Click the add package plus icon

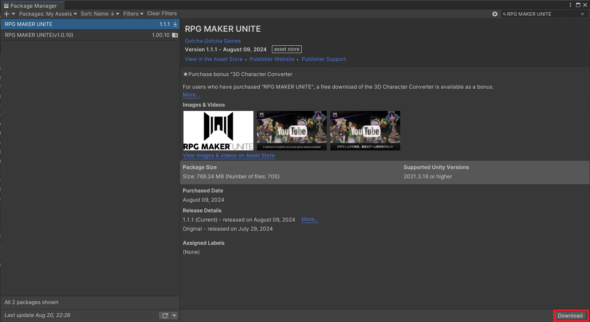pos(7,14)
